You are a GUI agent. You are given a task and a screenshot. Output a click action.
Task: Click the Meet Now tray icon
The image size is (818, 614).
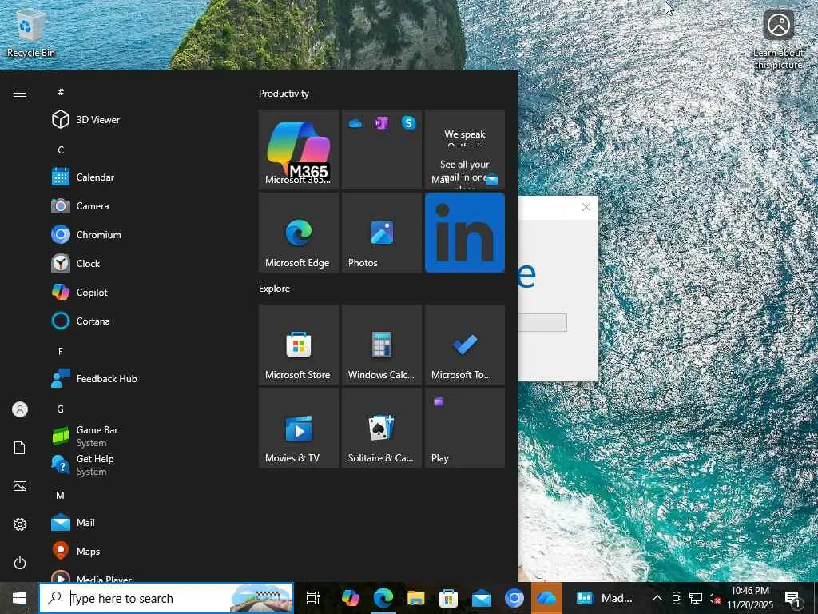tap(677, 598)
